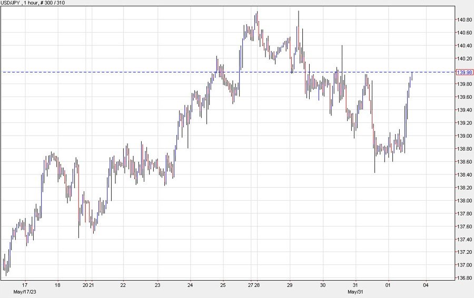The image size is (474, 298).
Task: Click the 22 date marker on time axis
Action: coord(123,285)
